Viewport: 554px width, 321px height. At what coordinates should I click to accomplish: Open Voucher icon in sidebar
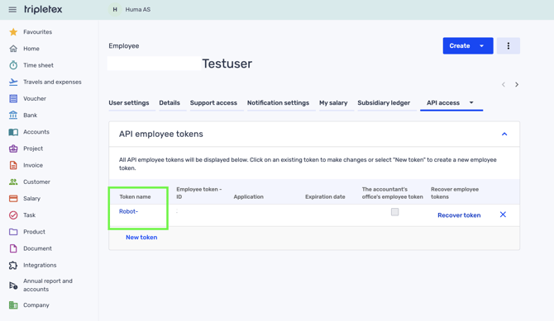(13, 98)
